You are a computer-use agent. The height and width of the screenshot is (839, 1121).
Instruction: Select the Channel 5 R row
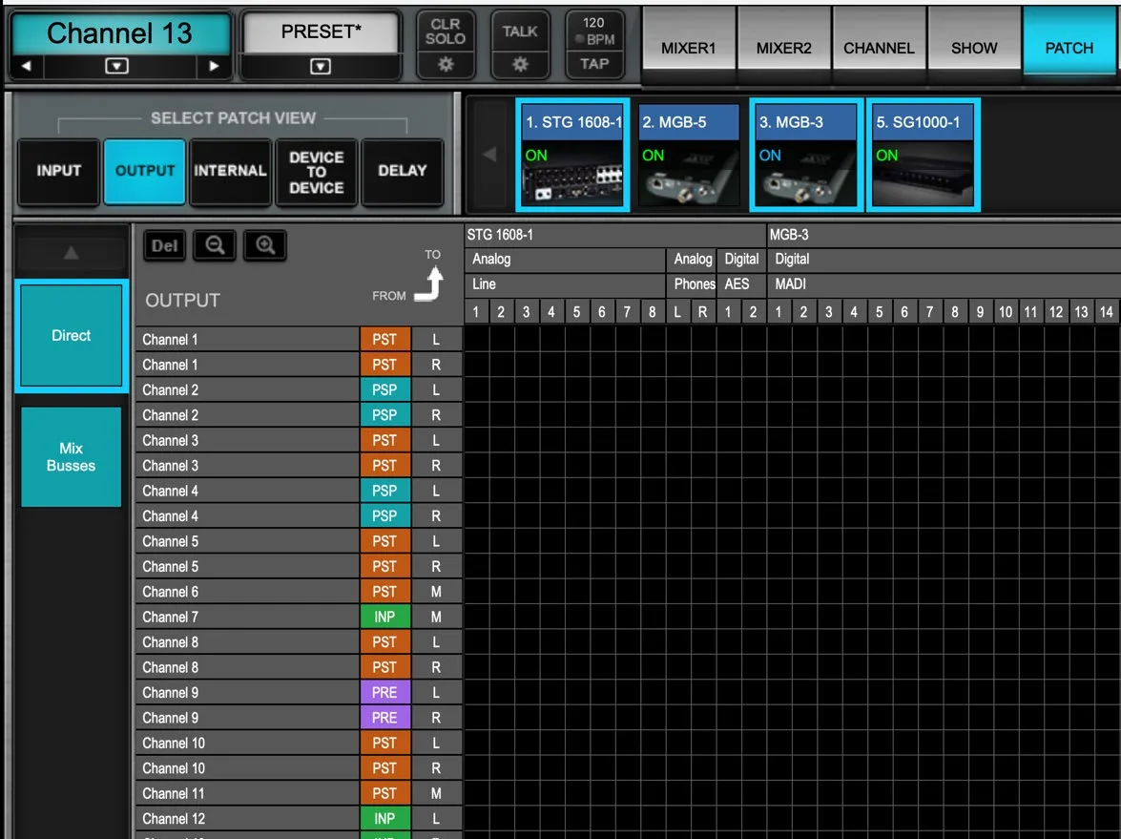pos(299,566)
